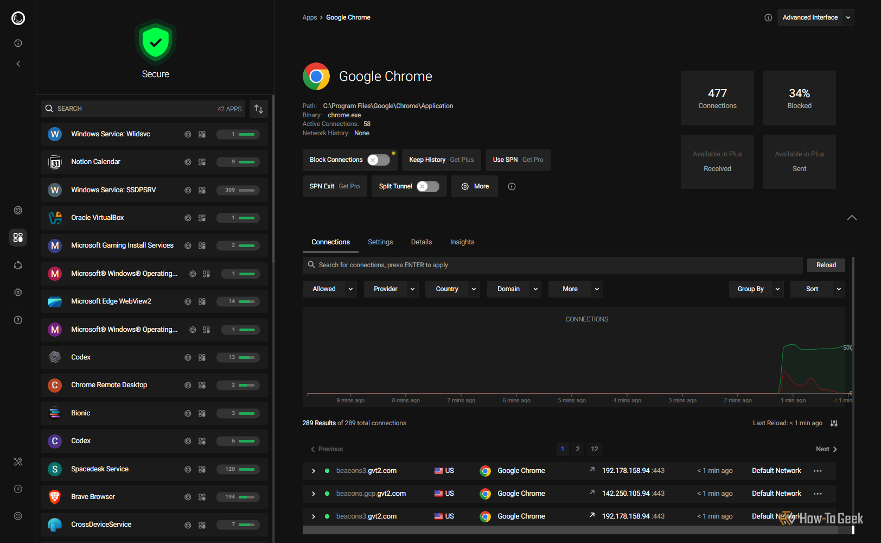
Task: Click the grid icon in the Chrome Remote Desktop row
Action: (x=202, y=385)
